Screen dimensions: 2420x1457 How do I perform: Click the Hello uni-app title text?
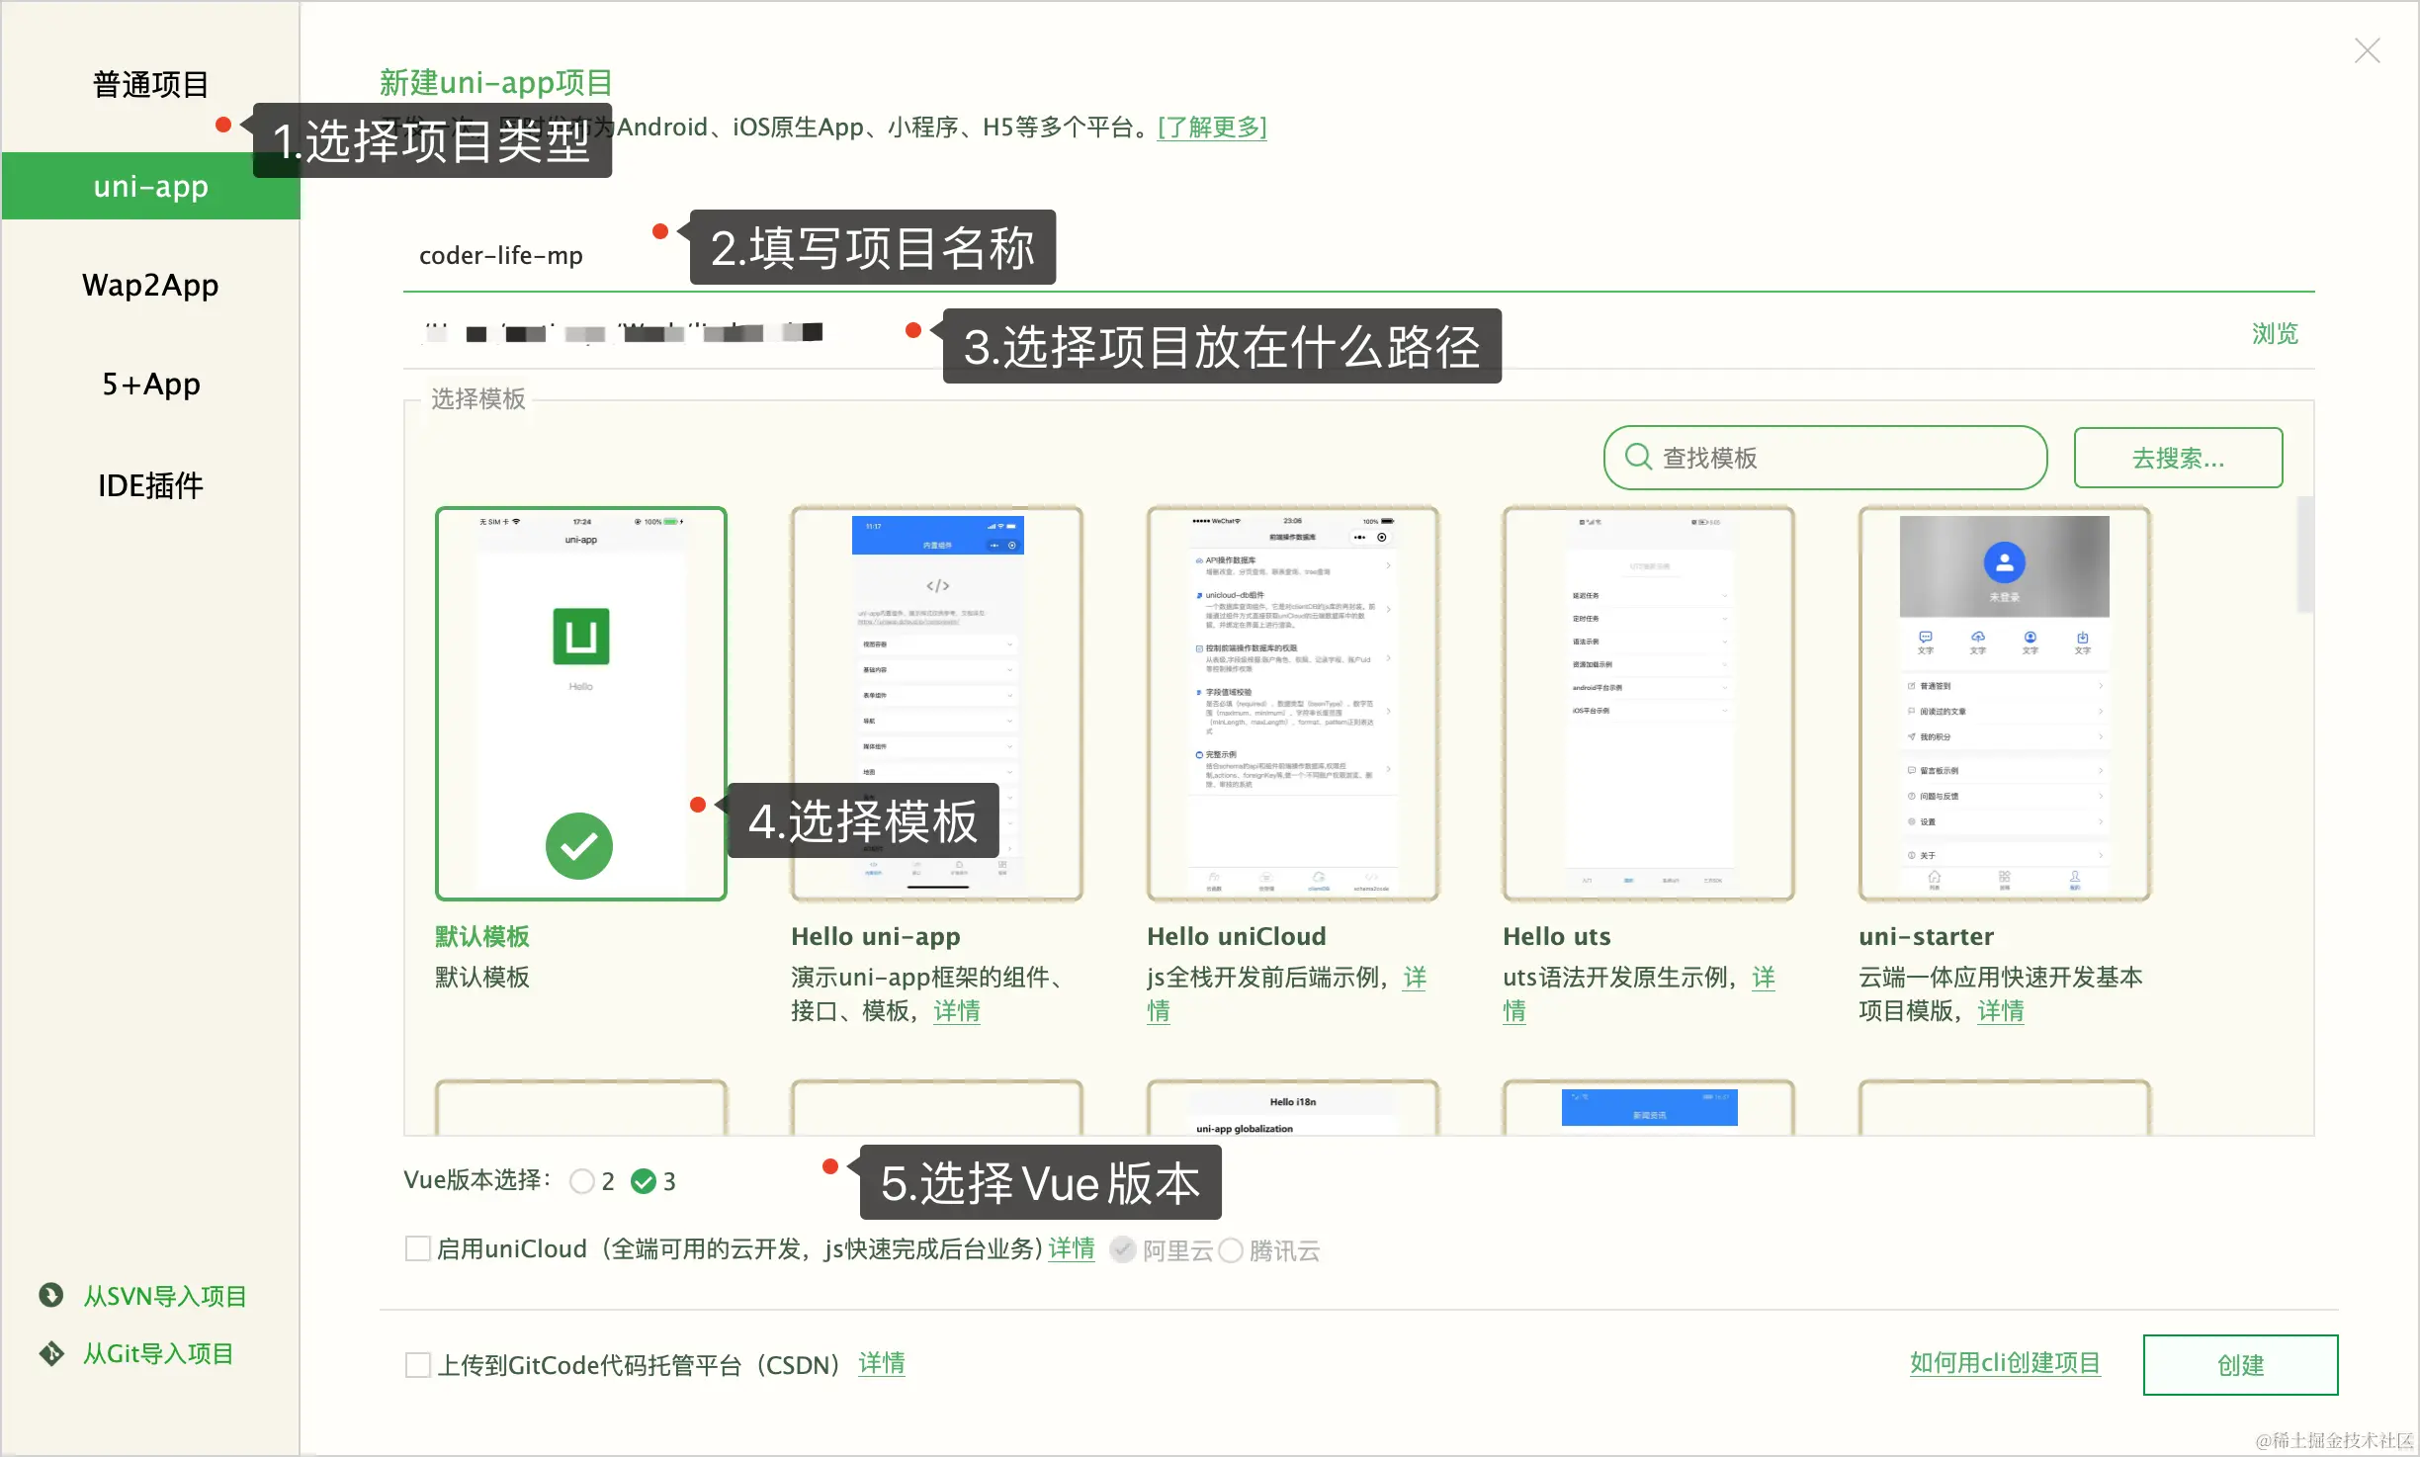coord(876,936)
